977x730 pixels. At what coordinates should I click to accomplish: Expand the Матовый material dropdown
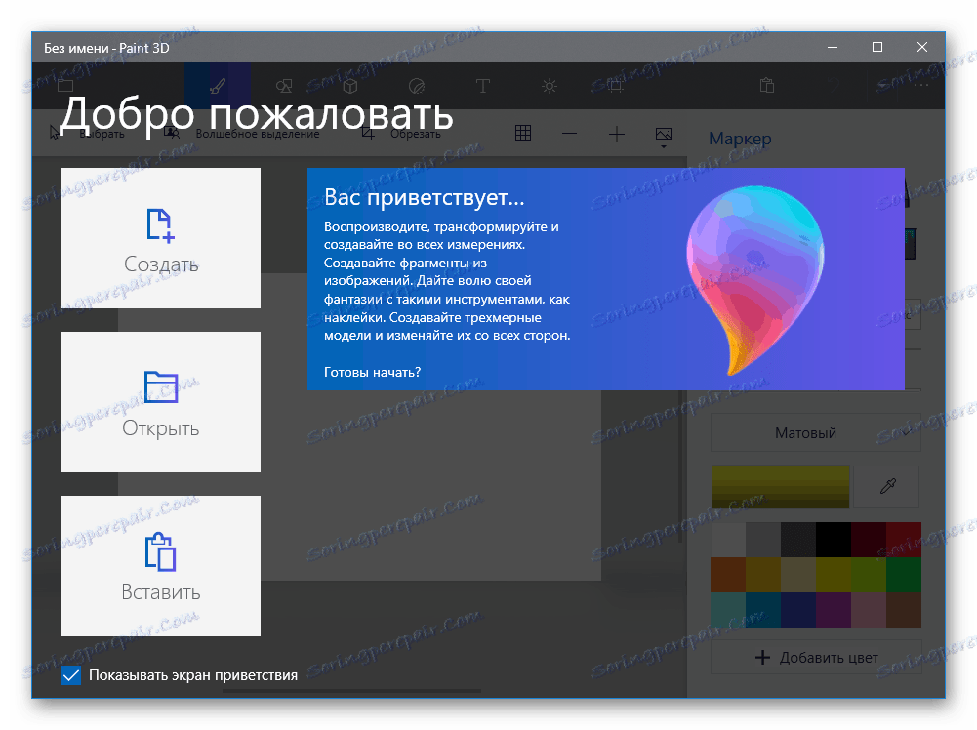coord(816,433)
